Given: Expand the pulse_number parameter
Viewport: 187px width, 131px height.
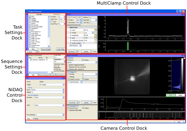Looking at the screenshot, I should [x=71, y=43].
